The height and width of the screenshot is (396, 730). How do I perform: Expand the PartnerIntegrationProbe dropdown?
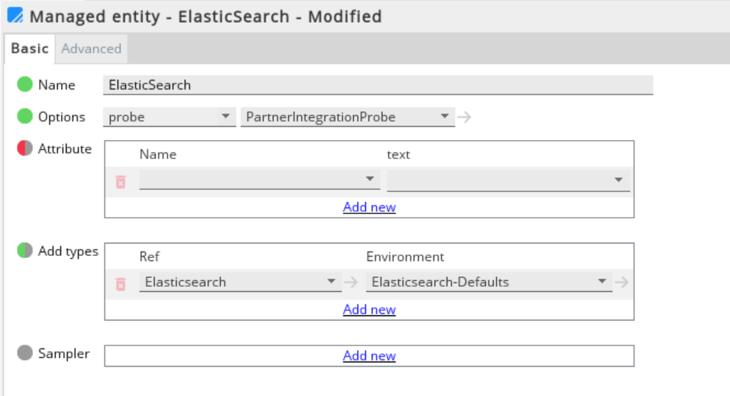tap(347, 117)
